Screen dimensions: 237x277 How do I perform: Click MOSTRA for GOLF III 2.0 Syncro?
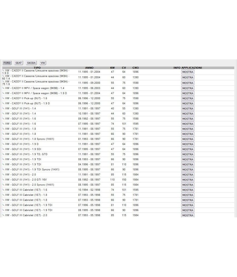[188, 185]
